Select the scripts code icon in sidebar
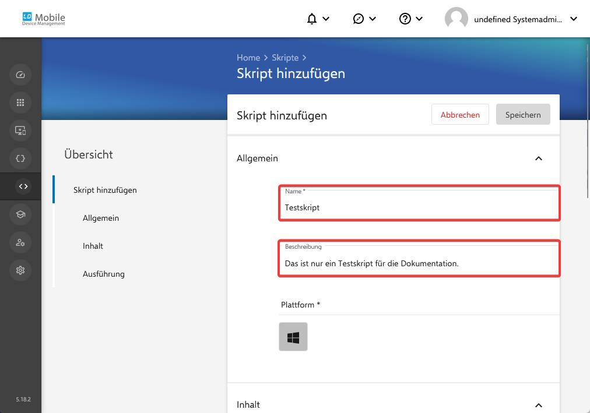 point(23,186)
